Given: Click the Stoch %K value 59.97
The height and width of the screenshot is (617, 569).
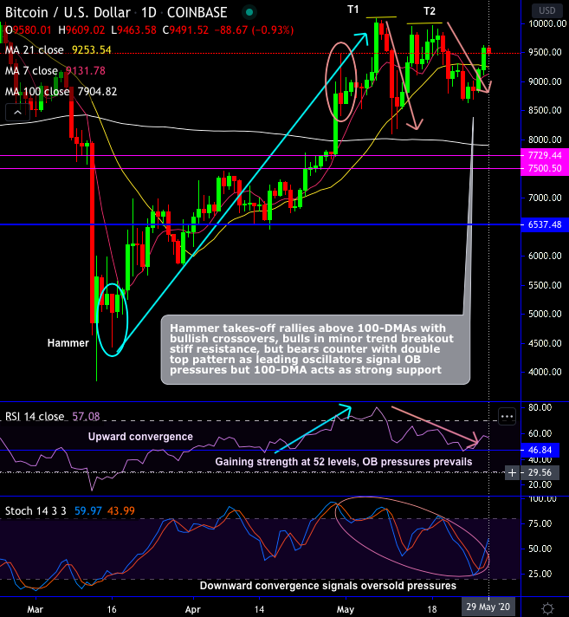Looking at the screenshot, I should point(88,510).
